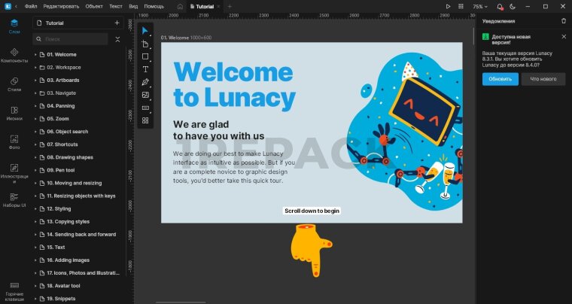Screen dimensions: 572x304
Task: Select the Pen tool
Action: pos(145,82)
